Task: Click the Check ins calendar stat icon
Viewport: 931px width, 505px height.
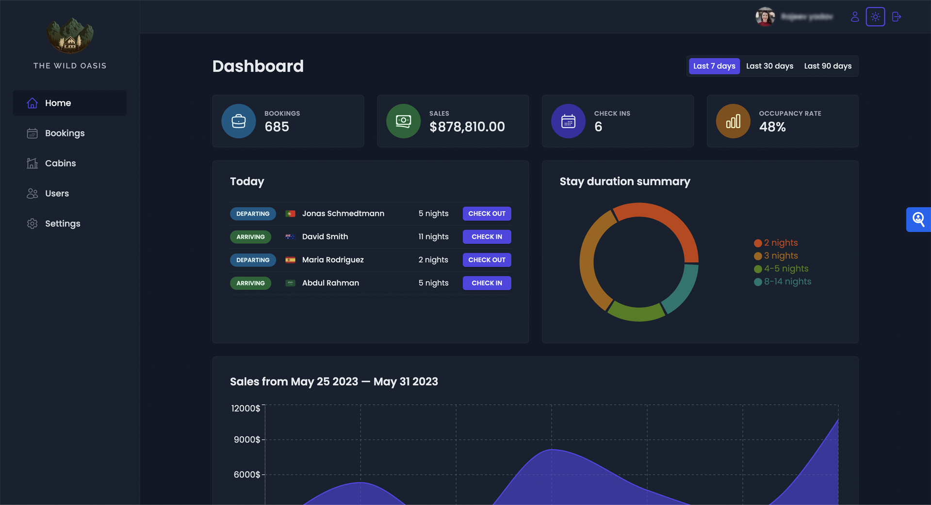Action: (568, 121)
